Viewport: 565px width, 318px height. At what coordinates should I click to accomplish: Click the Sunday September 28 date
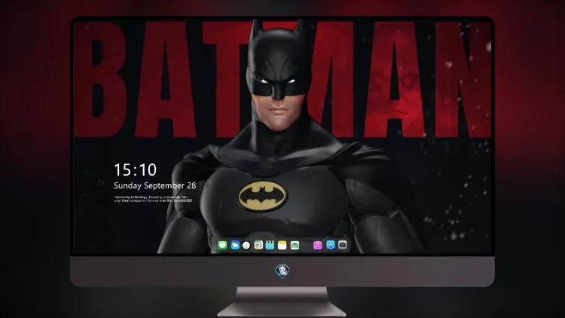tap(155, 185)
